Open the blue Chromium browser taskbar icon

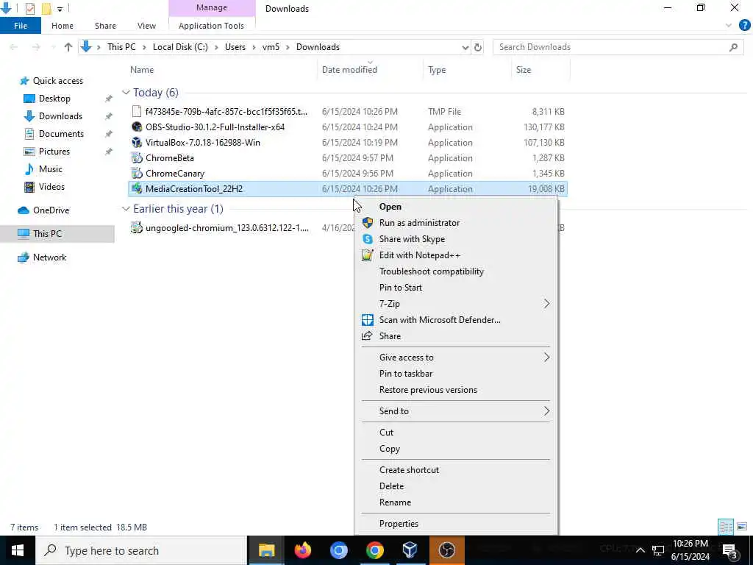click(x=338, y=550)
